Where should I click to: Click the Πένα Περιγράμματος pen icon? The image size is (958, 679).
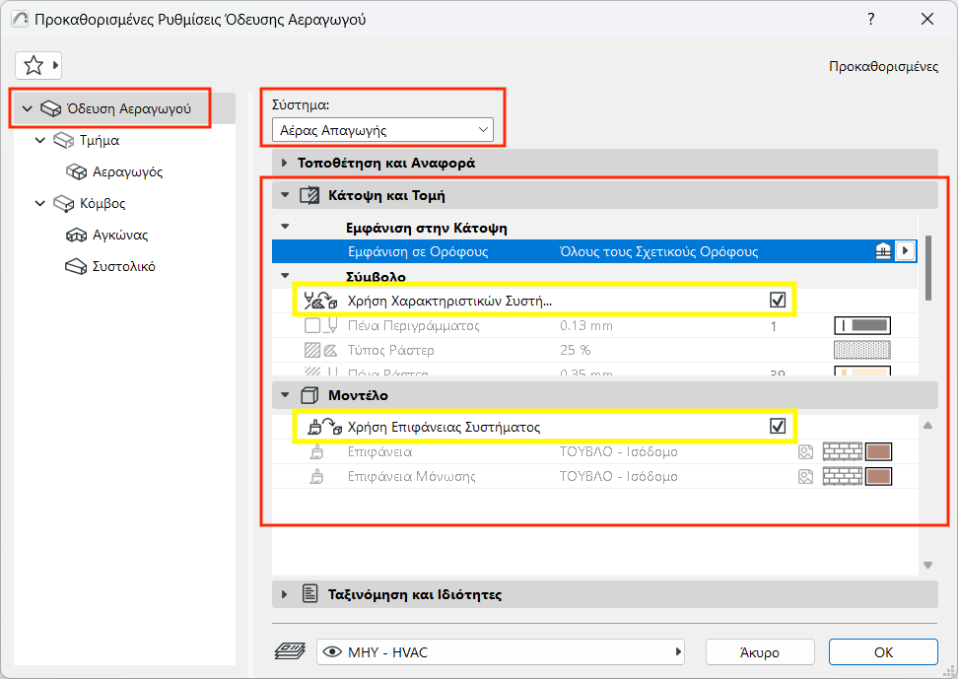[x=321, y=325]
